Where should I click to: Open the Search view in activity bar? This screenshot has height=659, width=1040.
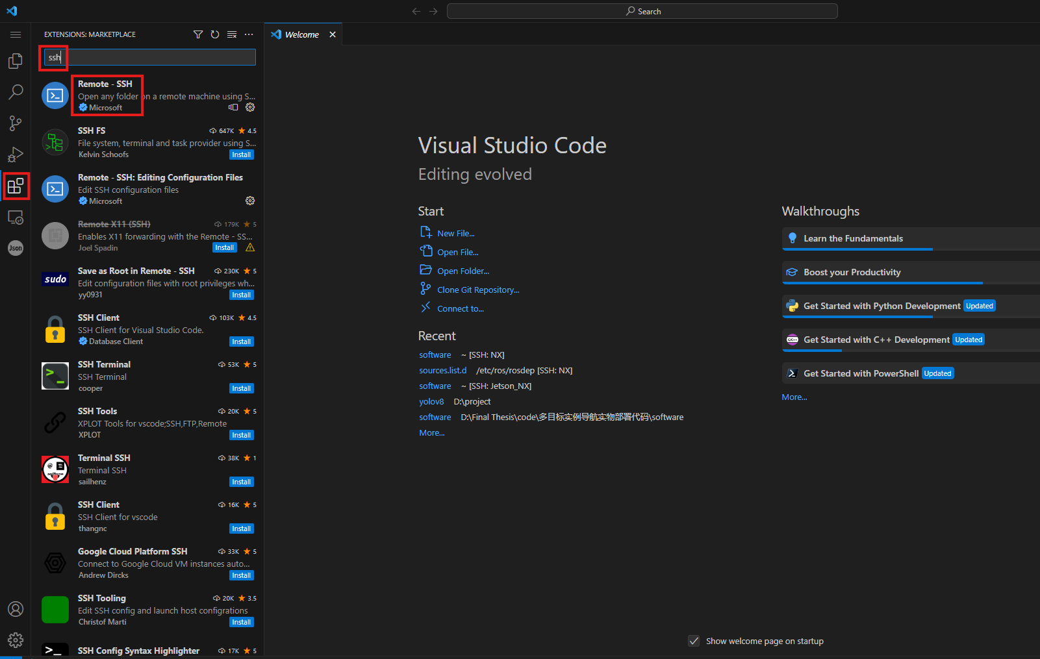click(16, 92)
